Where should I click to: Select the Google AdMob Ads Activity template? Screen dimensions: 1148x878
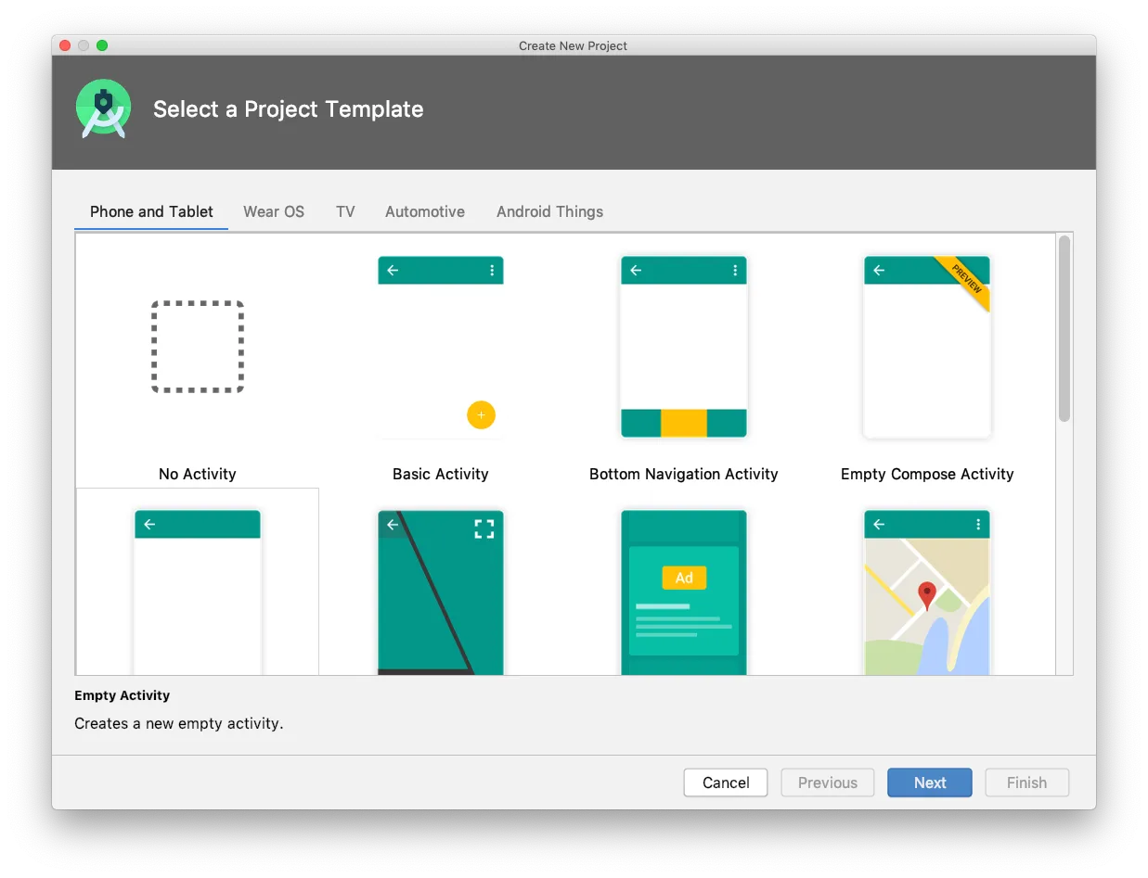point(683,593)
